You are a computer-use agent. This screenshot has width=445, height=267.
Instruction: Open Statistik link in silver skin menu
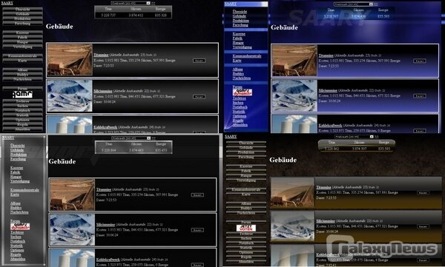[x=16, y=246]
